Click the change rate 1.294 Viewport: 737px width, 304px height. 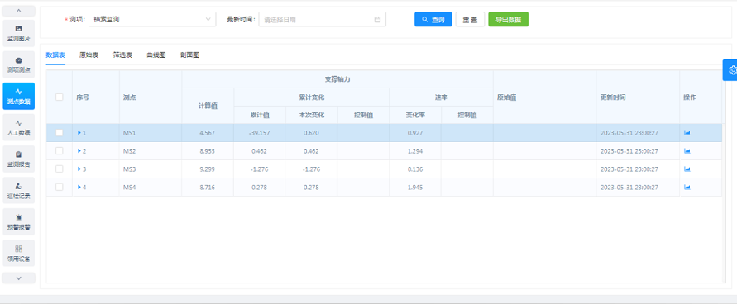click(415, 151)
